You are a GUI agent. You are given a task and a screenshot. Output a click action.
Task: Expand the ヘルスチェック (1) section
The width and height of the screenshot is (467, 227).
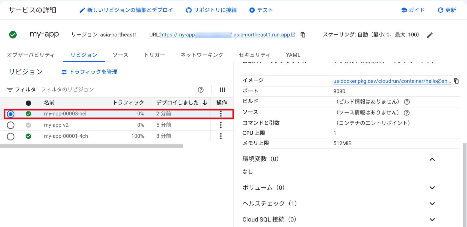pos(432,204)
